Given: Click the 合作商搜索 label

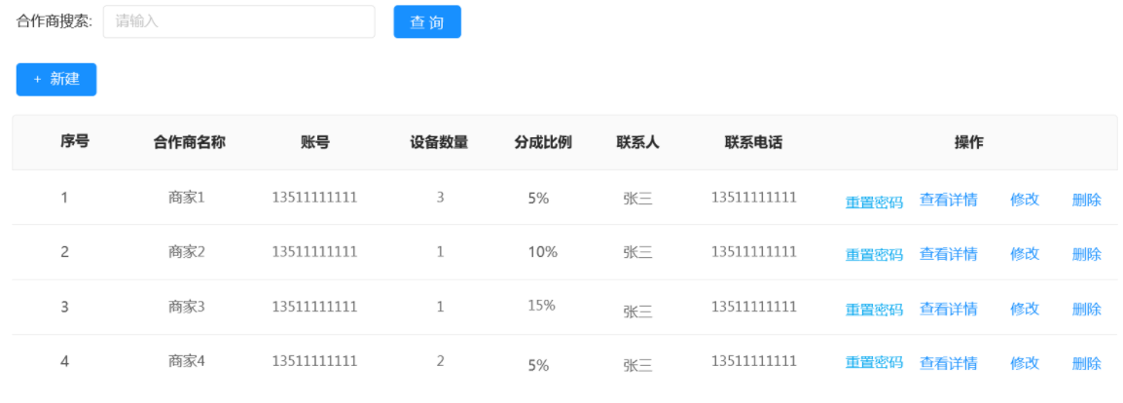Looking at the screenshot, I should [54, 21].
